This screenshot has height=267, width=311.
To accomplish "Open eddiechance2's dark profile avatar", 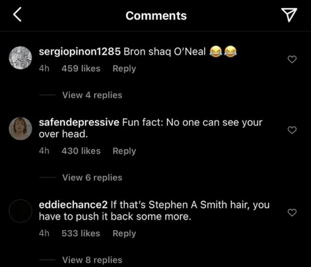I will 20,211.
